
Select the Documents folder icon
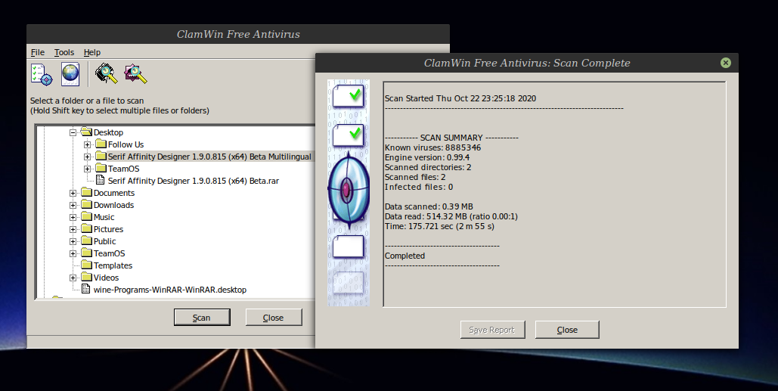86,193
